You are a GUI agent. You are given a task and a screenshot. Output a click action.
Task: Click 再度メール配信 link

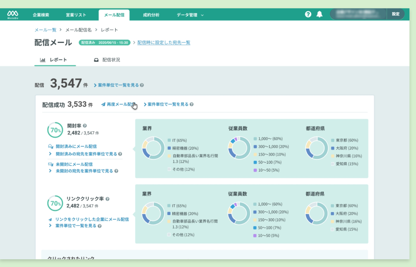click(121, 104)
